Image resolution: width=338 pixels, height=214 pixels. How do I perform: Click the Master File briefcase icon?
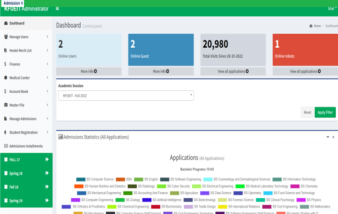point(6,105)
